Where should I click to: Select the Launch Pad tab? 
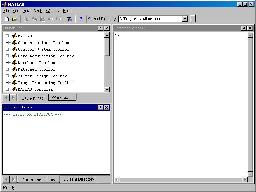32,98
